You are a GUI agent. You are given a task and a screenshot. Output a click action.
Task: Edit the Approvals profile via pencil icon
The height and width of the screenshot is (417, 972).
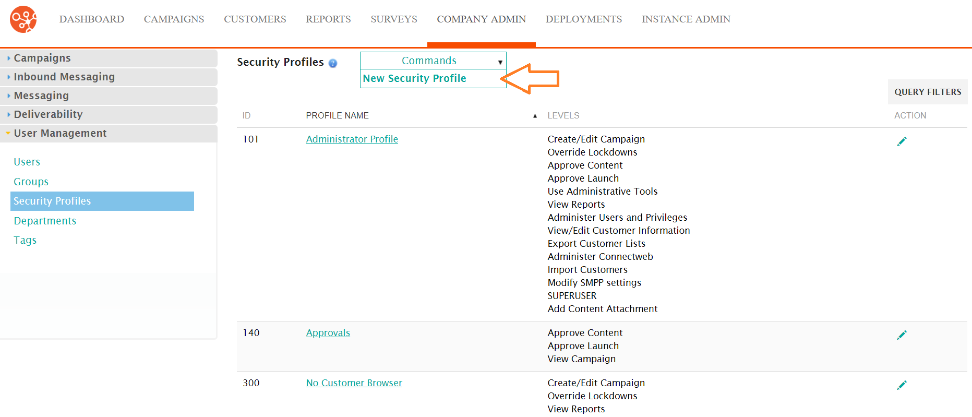coord(902,335)
